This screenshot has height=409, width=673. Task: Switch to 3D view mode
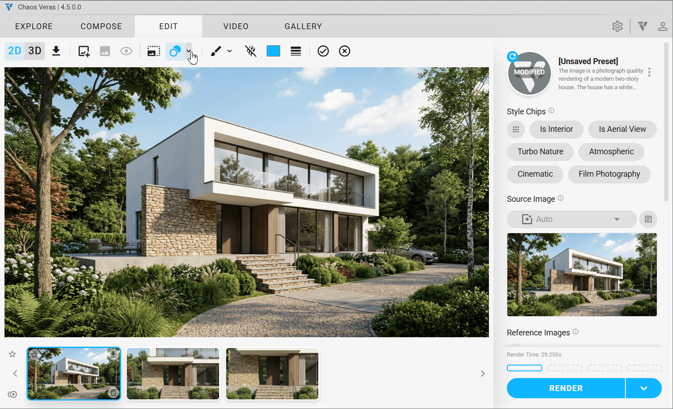point(35,51)
